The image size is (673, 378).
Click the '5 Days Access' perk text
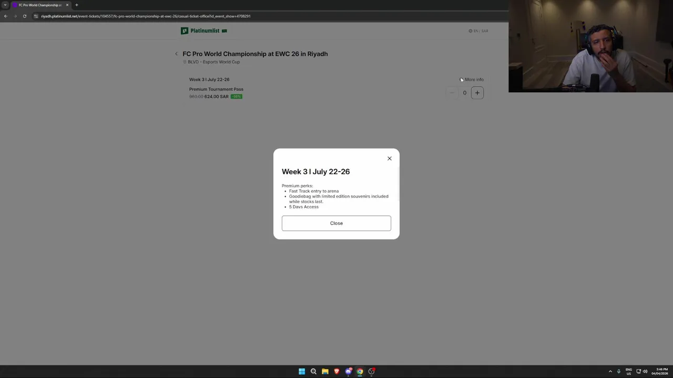304,207
